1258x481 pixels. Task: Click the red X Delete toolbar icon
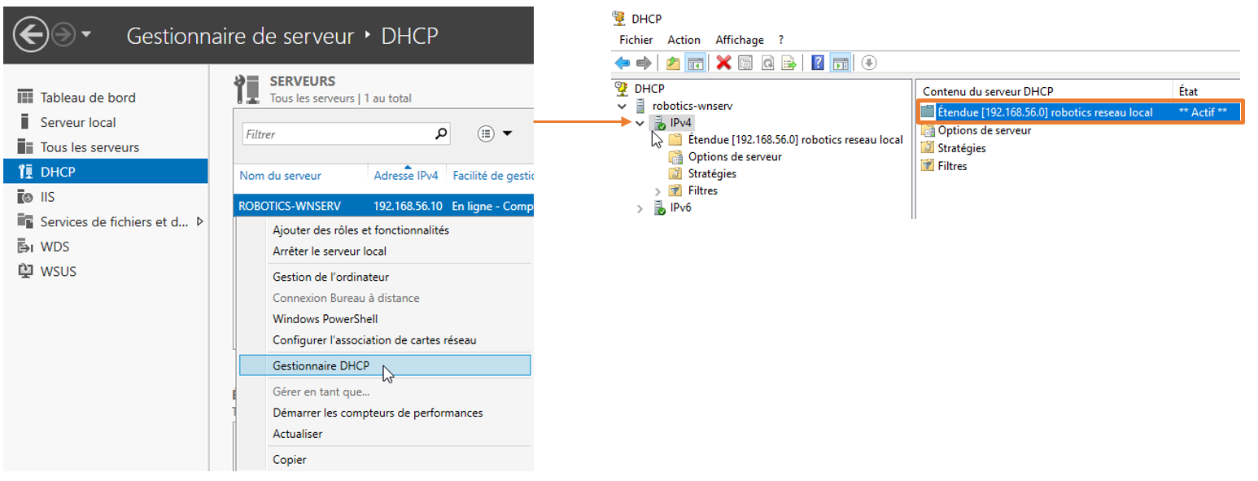[723, 63]
